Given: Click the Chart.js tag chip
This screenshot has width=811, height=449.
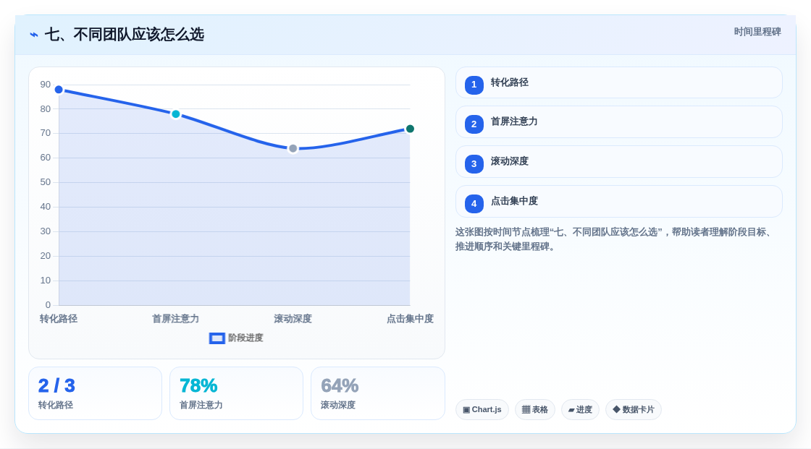Looking at the screenshot, I should pyautogui.click(x=482, y=410).
